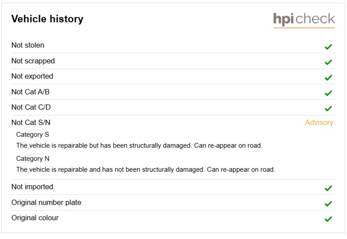Select the Original number plate label
Screen dimensions: 347x239
click(x=47, y=203)
